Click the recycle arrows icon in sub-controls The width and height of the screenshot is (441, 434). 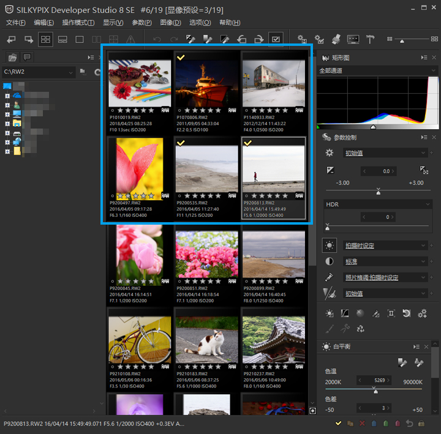click(x=360, y=329)
